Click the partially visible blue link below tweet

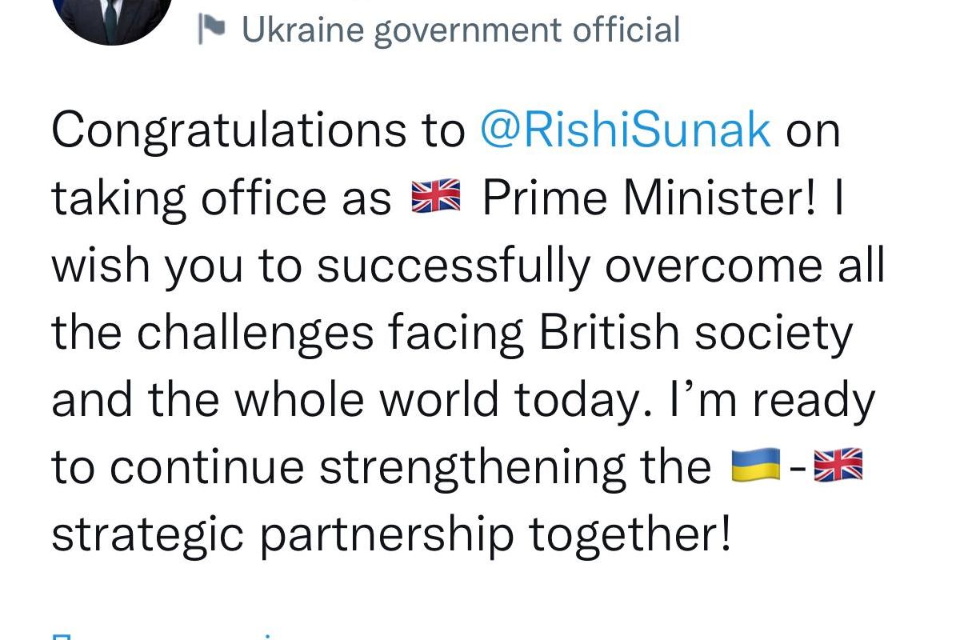(160, 636)
